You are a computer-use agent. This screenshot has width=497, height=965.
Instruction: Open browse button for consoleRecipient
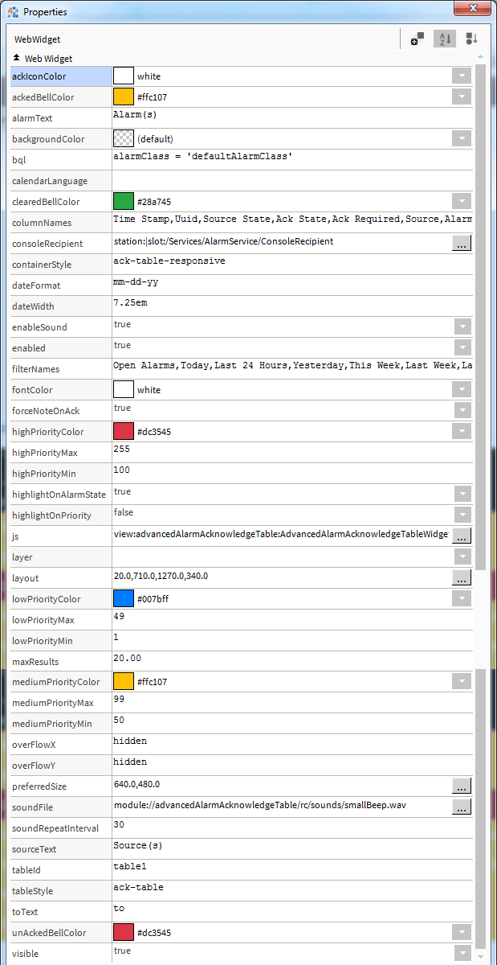(x=462, y=243)
